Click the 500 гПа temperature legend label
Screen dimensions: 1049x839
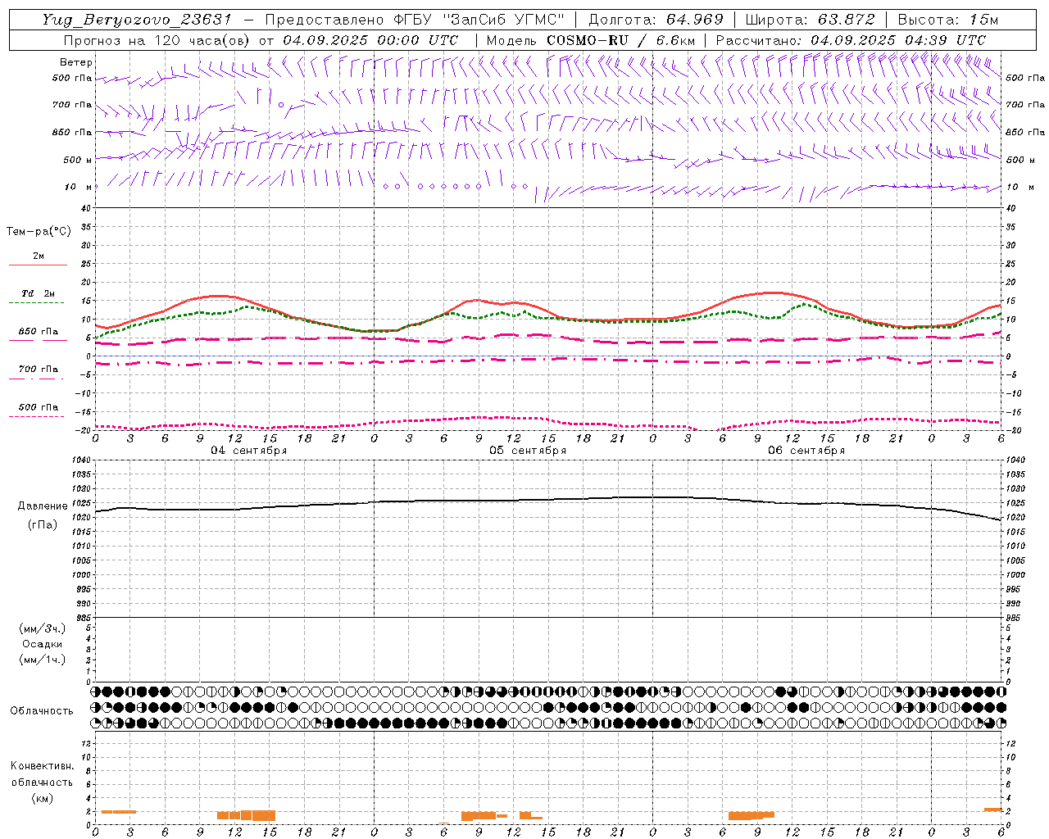click(x=39, y=407)
